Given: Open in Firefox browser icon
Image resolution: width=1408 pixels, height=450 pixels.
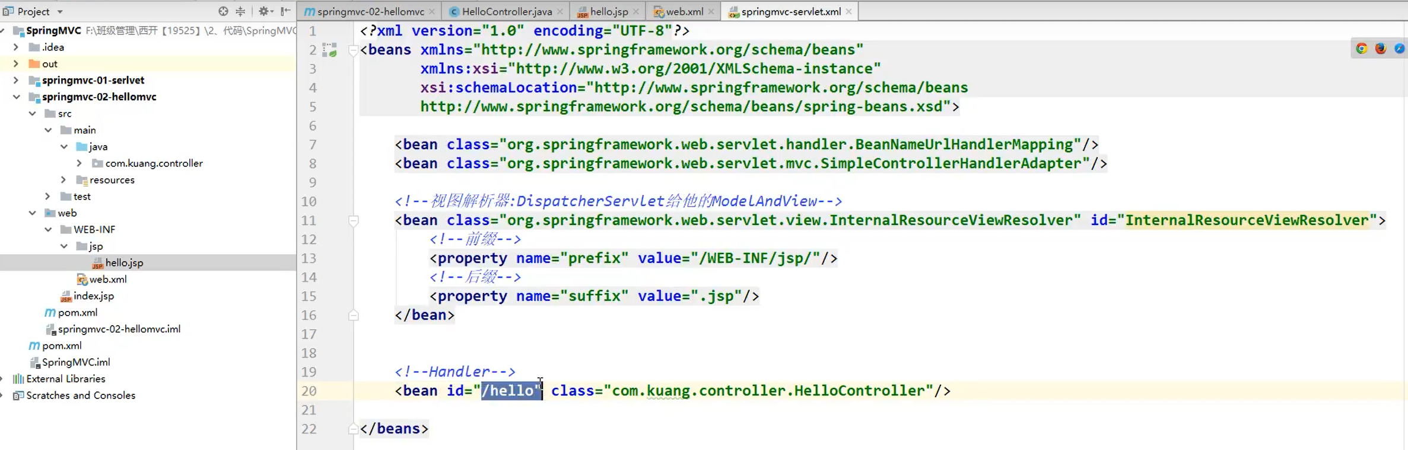Looking at the screenshot, I should (1381, 49).
